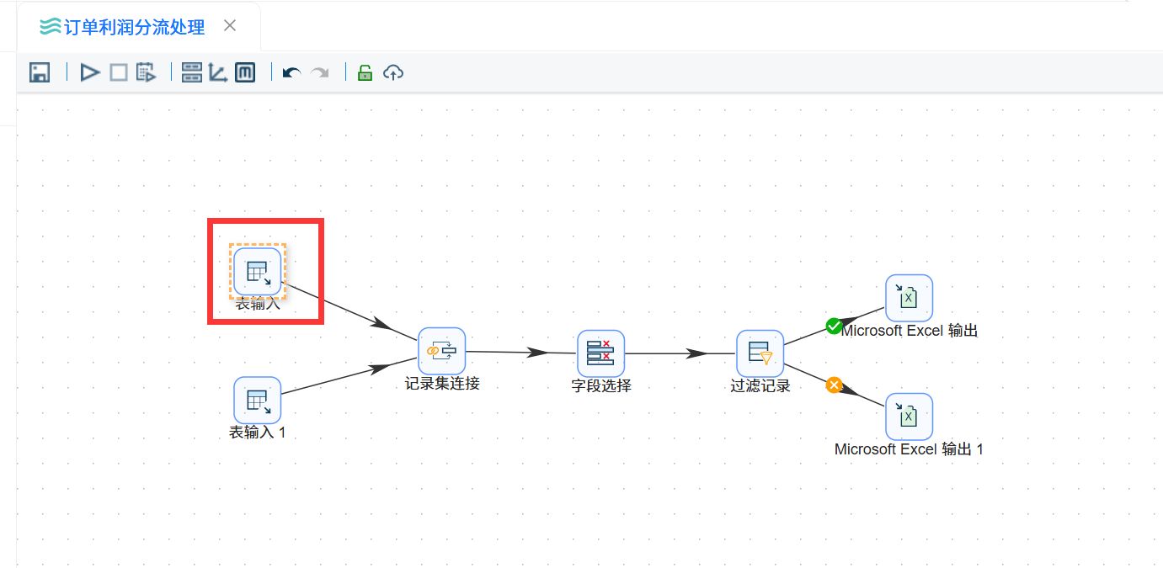Publish using the cloud upload icon
This screenshot has height=568, width=1163.
pyautogui.click(x=393, y=72)
